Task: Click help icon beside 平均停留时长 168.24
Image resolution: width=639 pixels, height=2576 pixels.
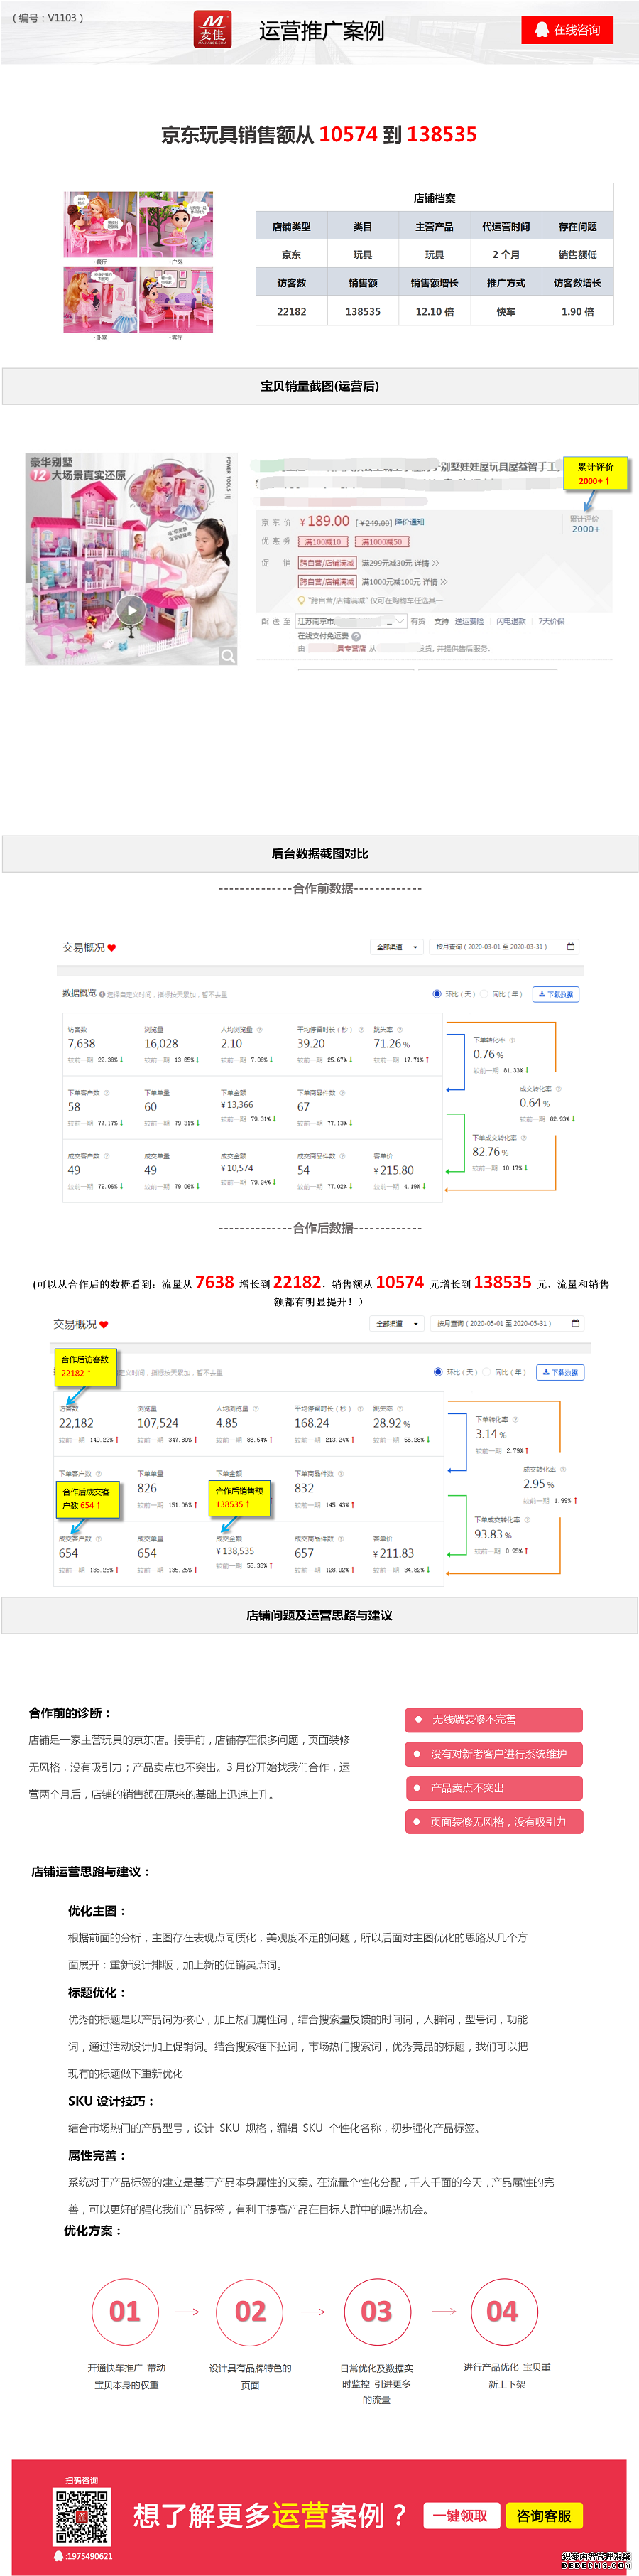Action: [x=359, y=1408]
